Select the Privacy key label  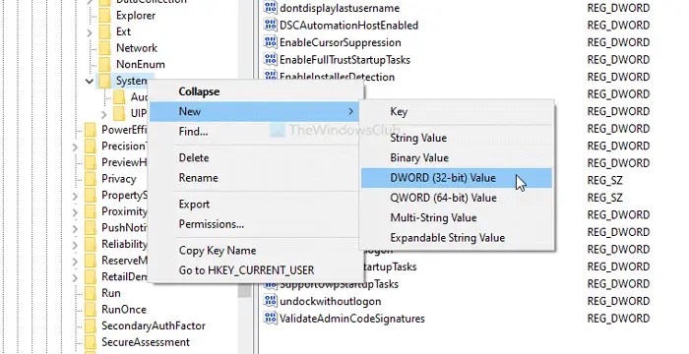click(x=119, y=179)
